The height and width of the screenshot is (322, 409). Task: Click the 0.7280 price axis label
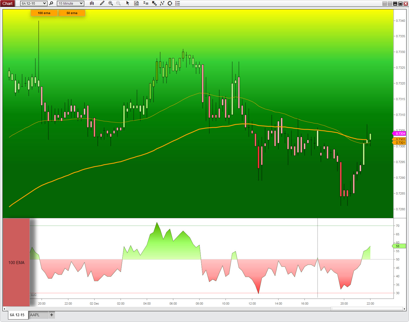400,209
